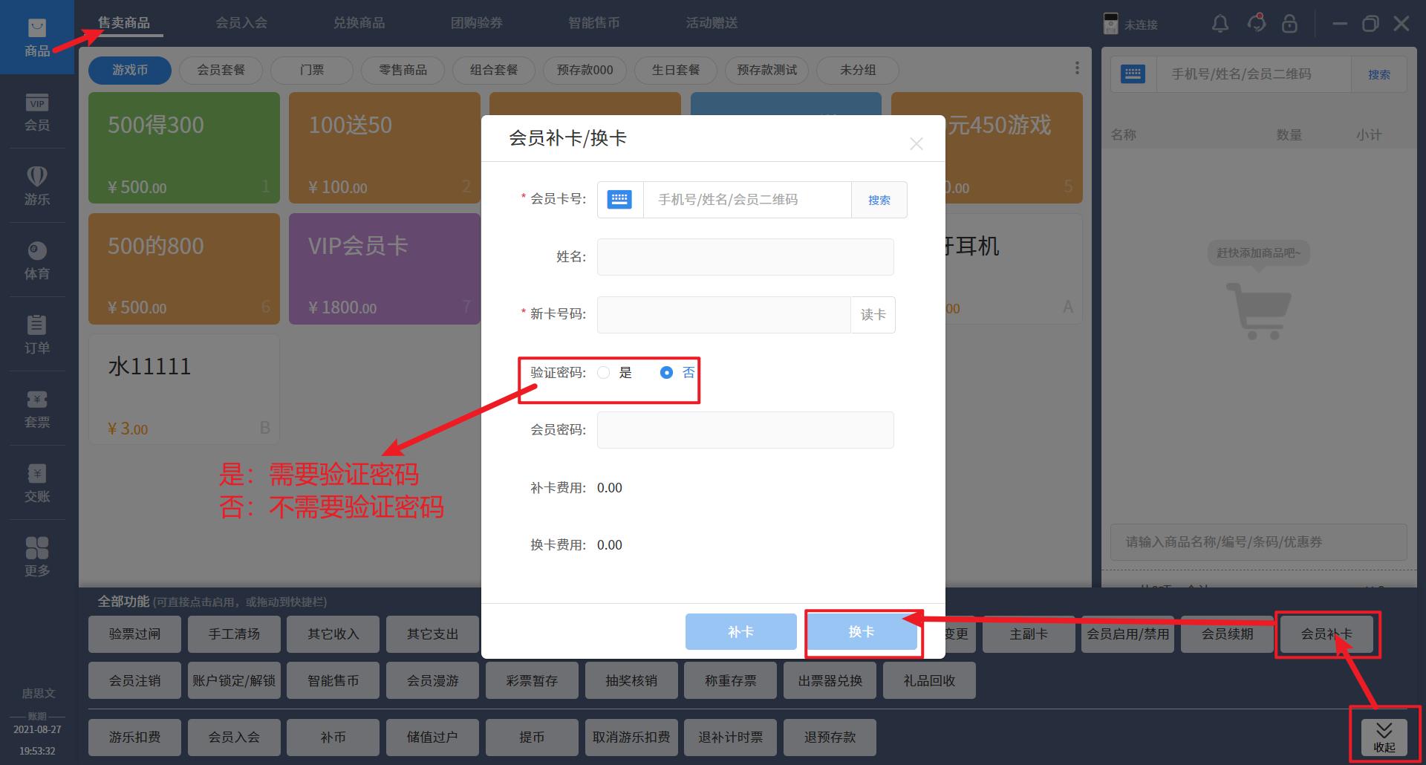This screenshot has width=1426, height=765.
Task: Click the 验票过闸 function button
Action: click(x=134, y=634)
